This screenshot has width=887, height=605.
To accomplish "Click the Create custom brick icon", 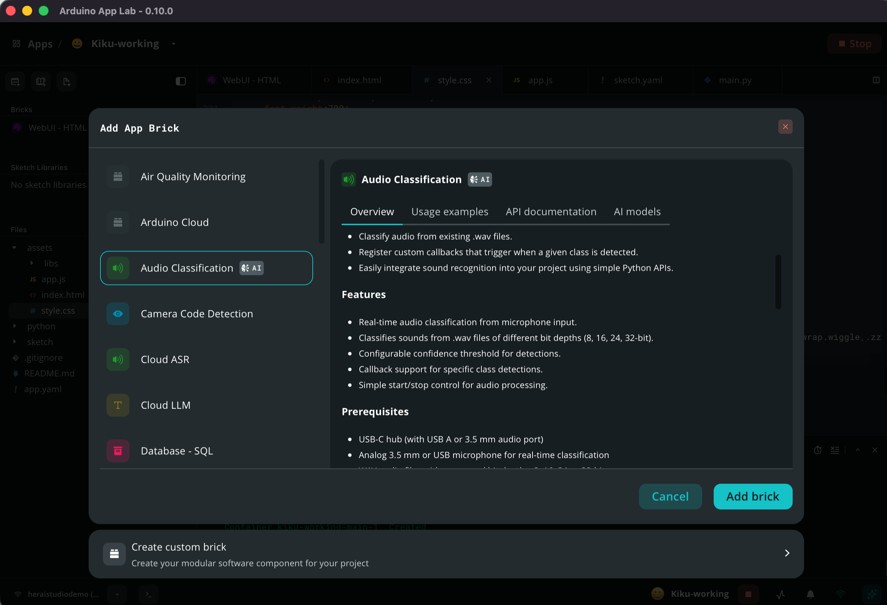I will 114,554.
